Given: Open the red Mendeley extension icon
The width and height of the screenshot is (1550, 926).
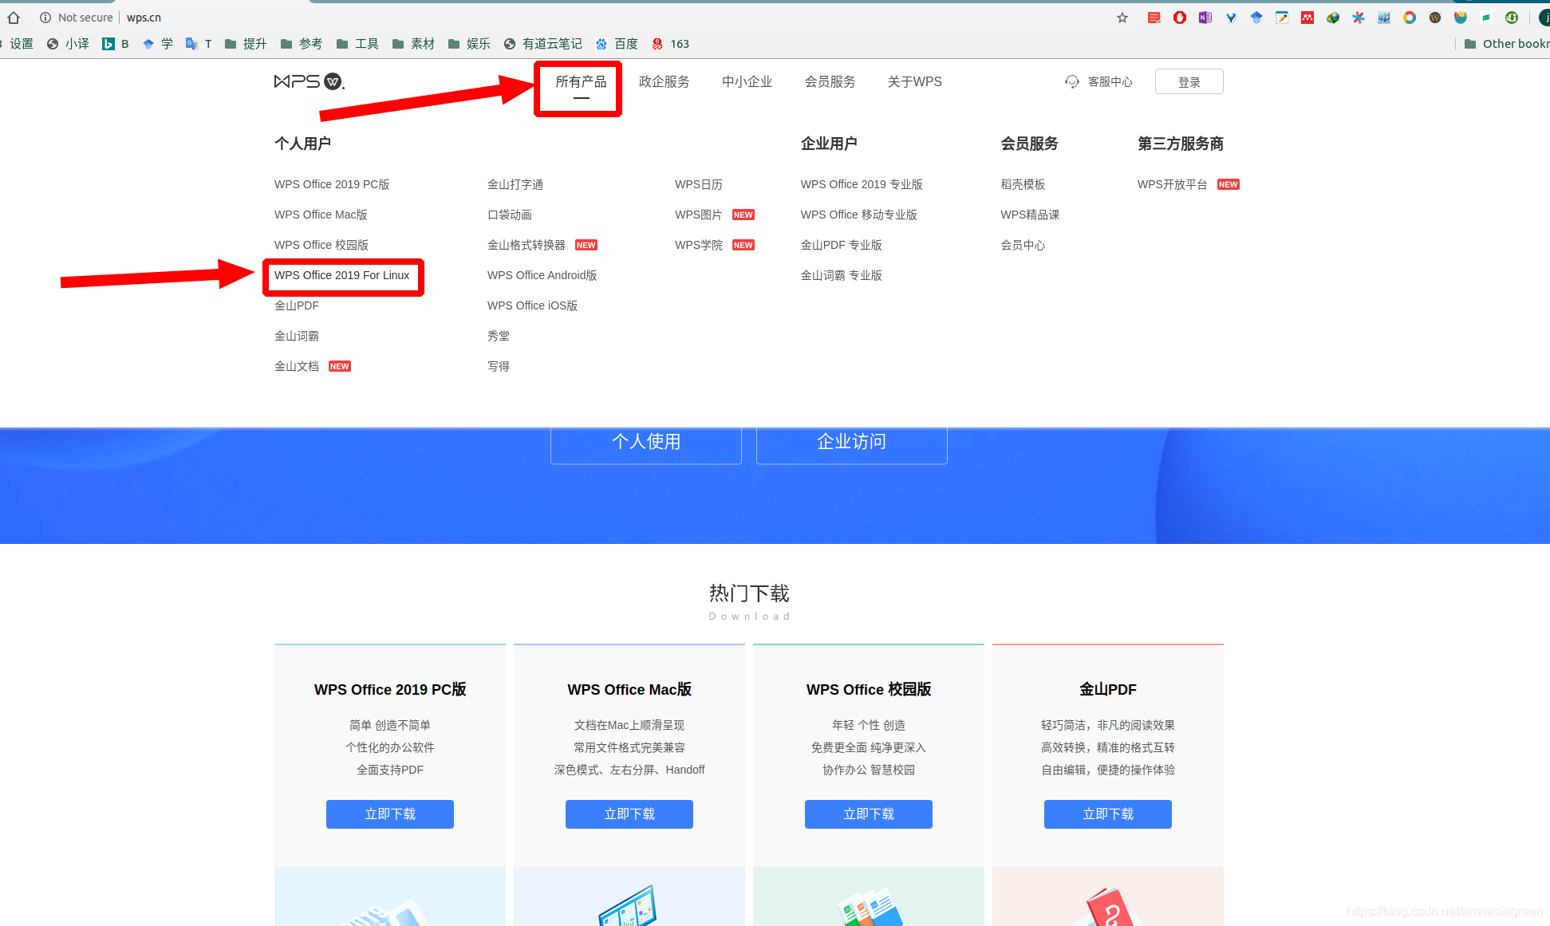Looking at the screenshot, I should pos(1307,18).
